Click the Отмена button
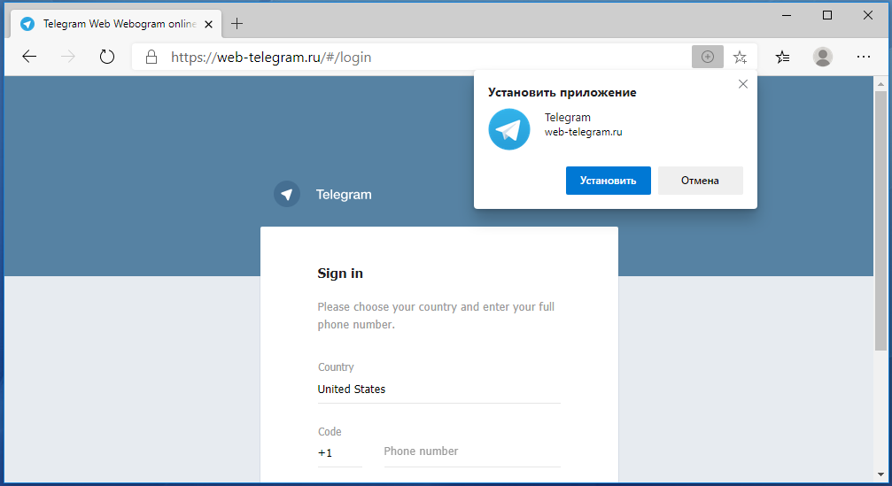The image size is (892, 486). (x=701, y=181)
